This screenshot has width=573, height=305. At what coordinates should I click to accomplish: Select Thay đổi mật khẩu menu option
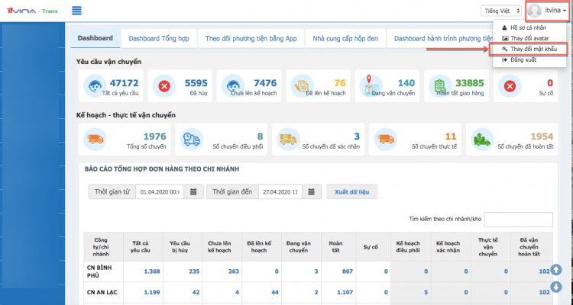tap(529, 49)
